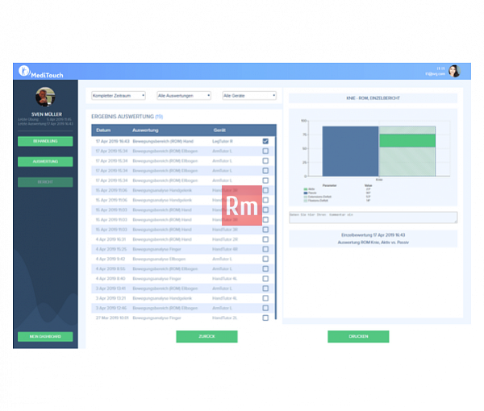This screenshot has width=484, height=411.
Task: Click the MediTouch logo icon
Action: [x=23, y=71]
